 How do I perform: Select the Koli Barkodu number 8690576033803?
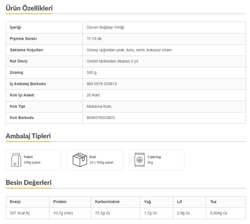click(x=100, y=118)
